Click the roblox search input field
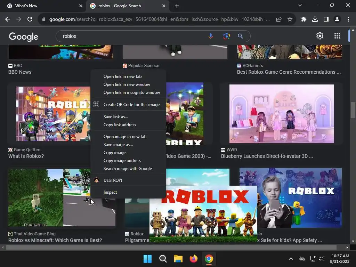Viewport: 356px width, 267px height. (134, 36)
